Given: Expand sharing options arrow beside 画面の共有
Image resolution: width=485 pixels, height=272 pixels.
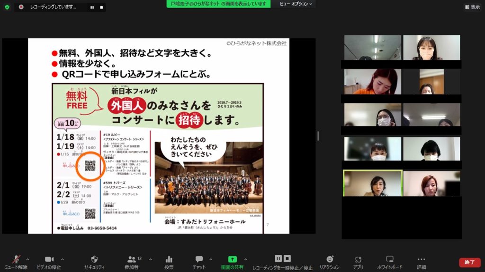Looking at the screenshot, I should pos(246,259).
